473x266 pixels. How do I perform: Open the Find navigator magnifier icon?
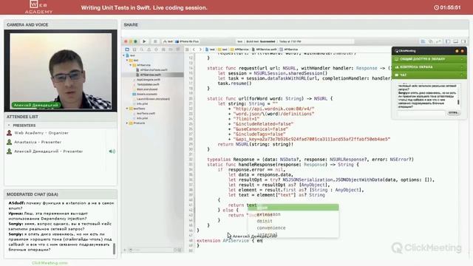(x=141, y=50)
